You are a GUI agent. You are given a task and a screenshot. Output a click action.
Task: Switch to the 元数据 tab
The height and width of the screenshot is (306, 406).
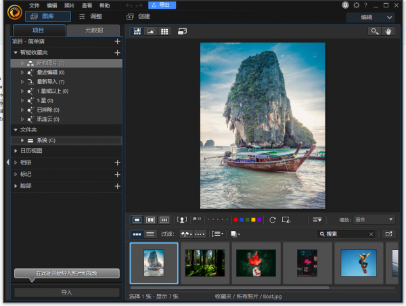click(x=94, y=30)
